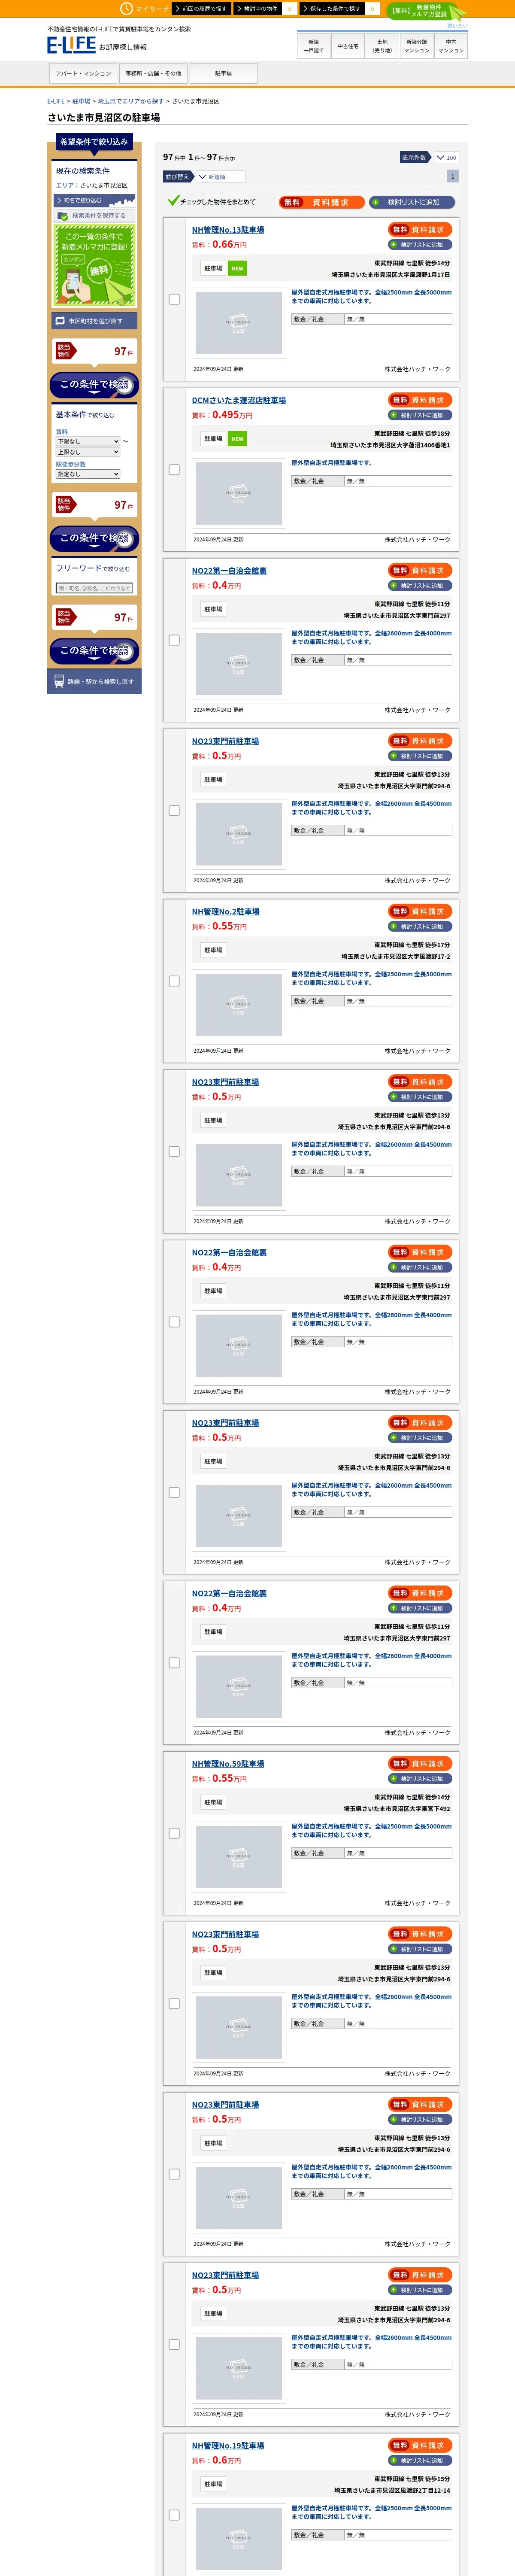Check the box for NH管理No.13駐車場

point(174,299)
